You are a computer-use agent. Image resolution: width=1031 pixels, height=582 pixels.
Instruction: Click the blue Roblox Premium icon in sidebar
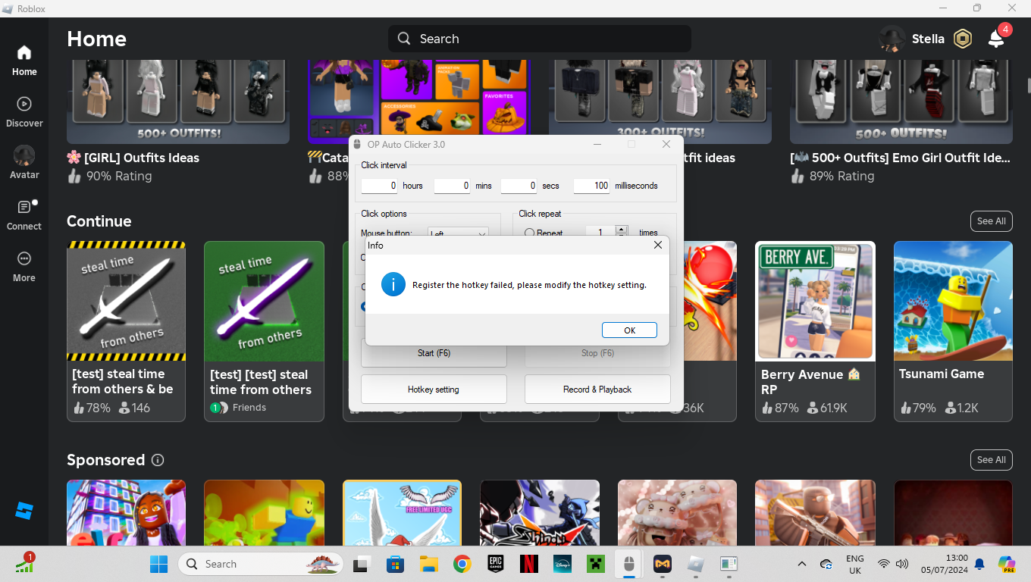[x=24, y=511]
